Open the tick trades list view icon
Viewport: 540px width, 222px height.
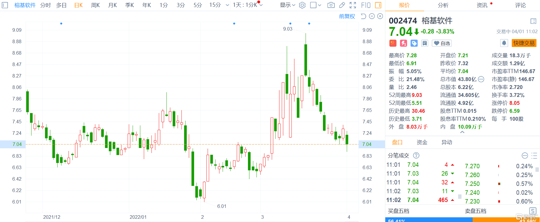534,155
